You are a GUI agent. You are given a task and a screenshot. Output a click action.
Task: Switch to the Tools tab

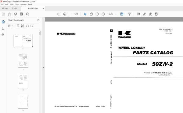(x=14, y=9)
